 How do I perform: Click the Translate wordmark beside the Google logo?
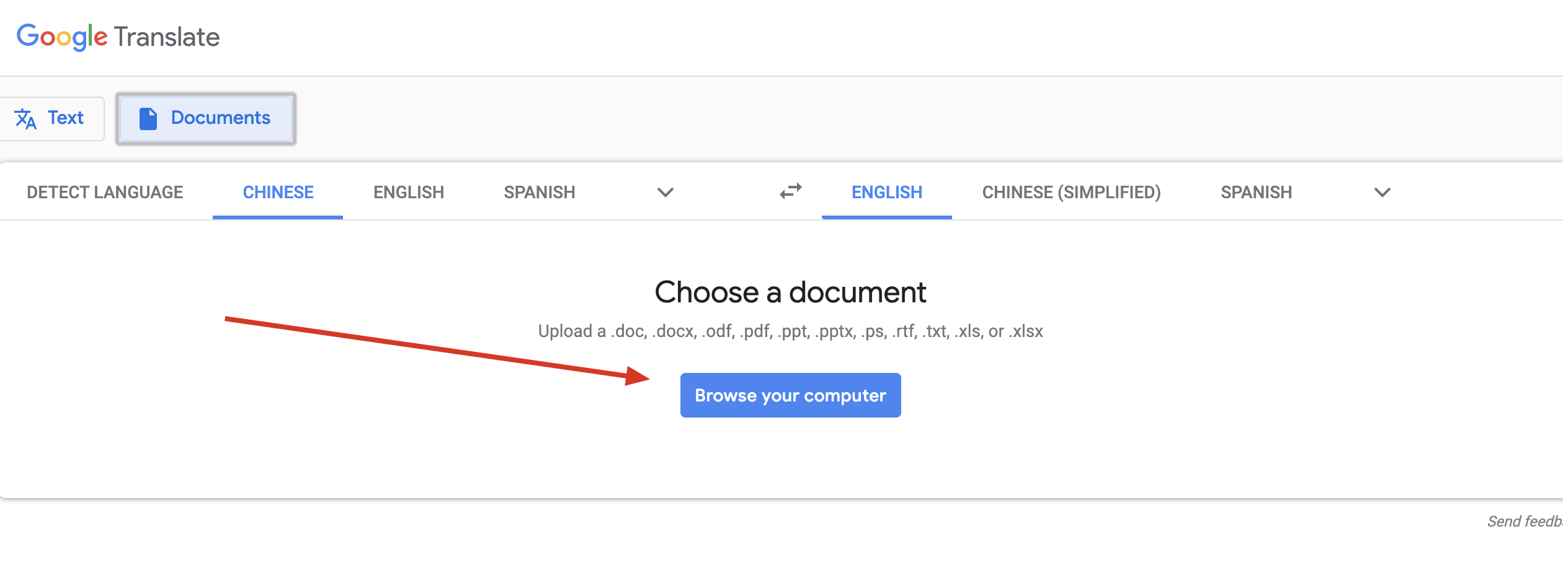point(167,37)
